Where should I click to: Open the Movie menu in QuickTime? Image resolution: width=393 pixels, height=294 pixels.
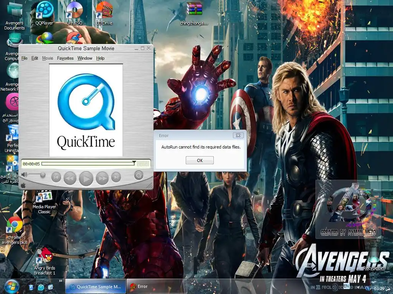[x=48, y=58]
